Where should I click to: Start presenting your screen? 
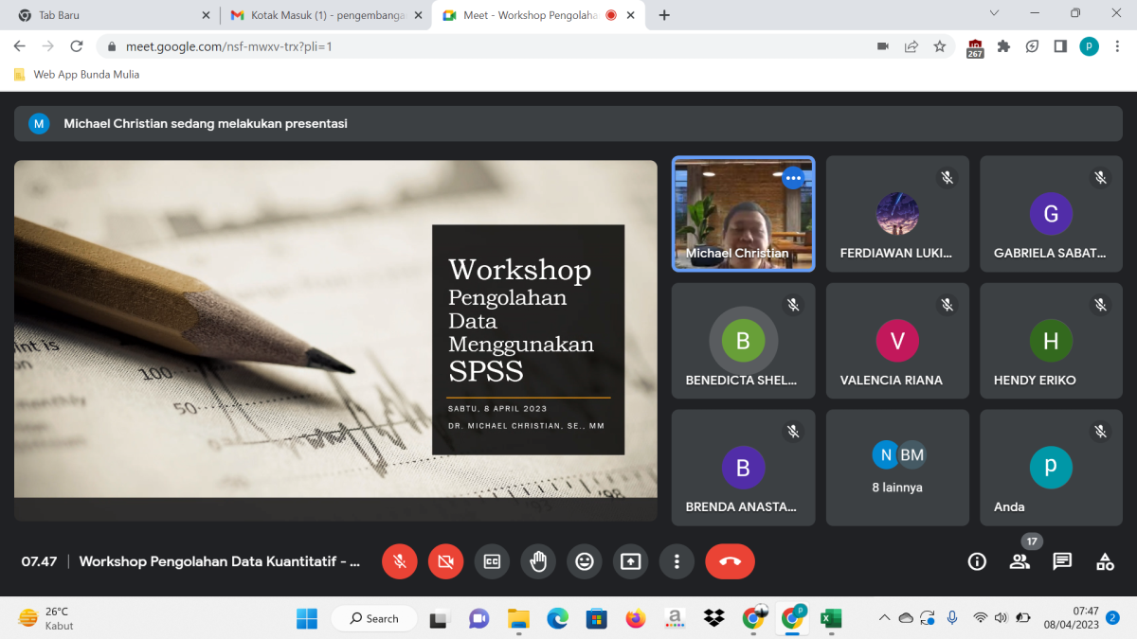click(631, 561)
